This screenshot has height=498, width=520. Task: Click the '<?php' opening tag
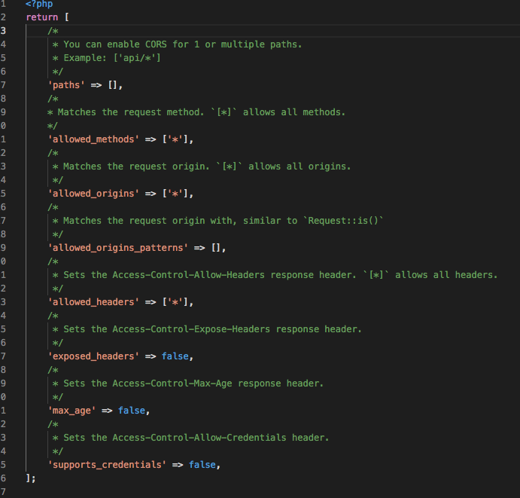pyautogui.click(x=39, y=4)
